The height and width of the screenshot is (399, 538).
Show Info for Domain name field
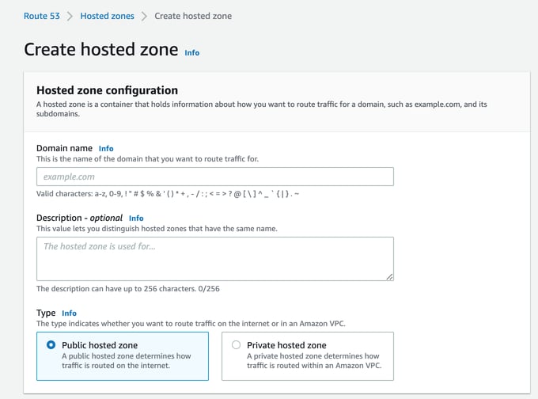click(106, 148)
